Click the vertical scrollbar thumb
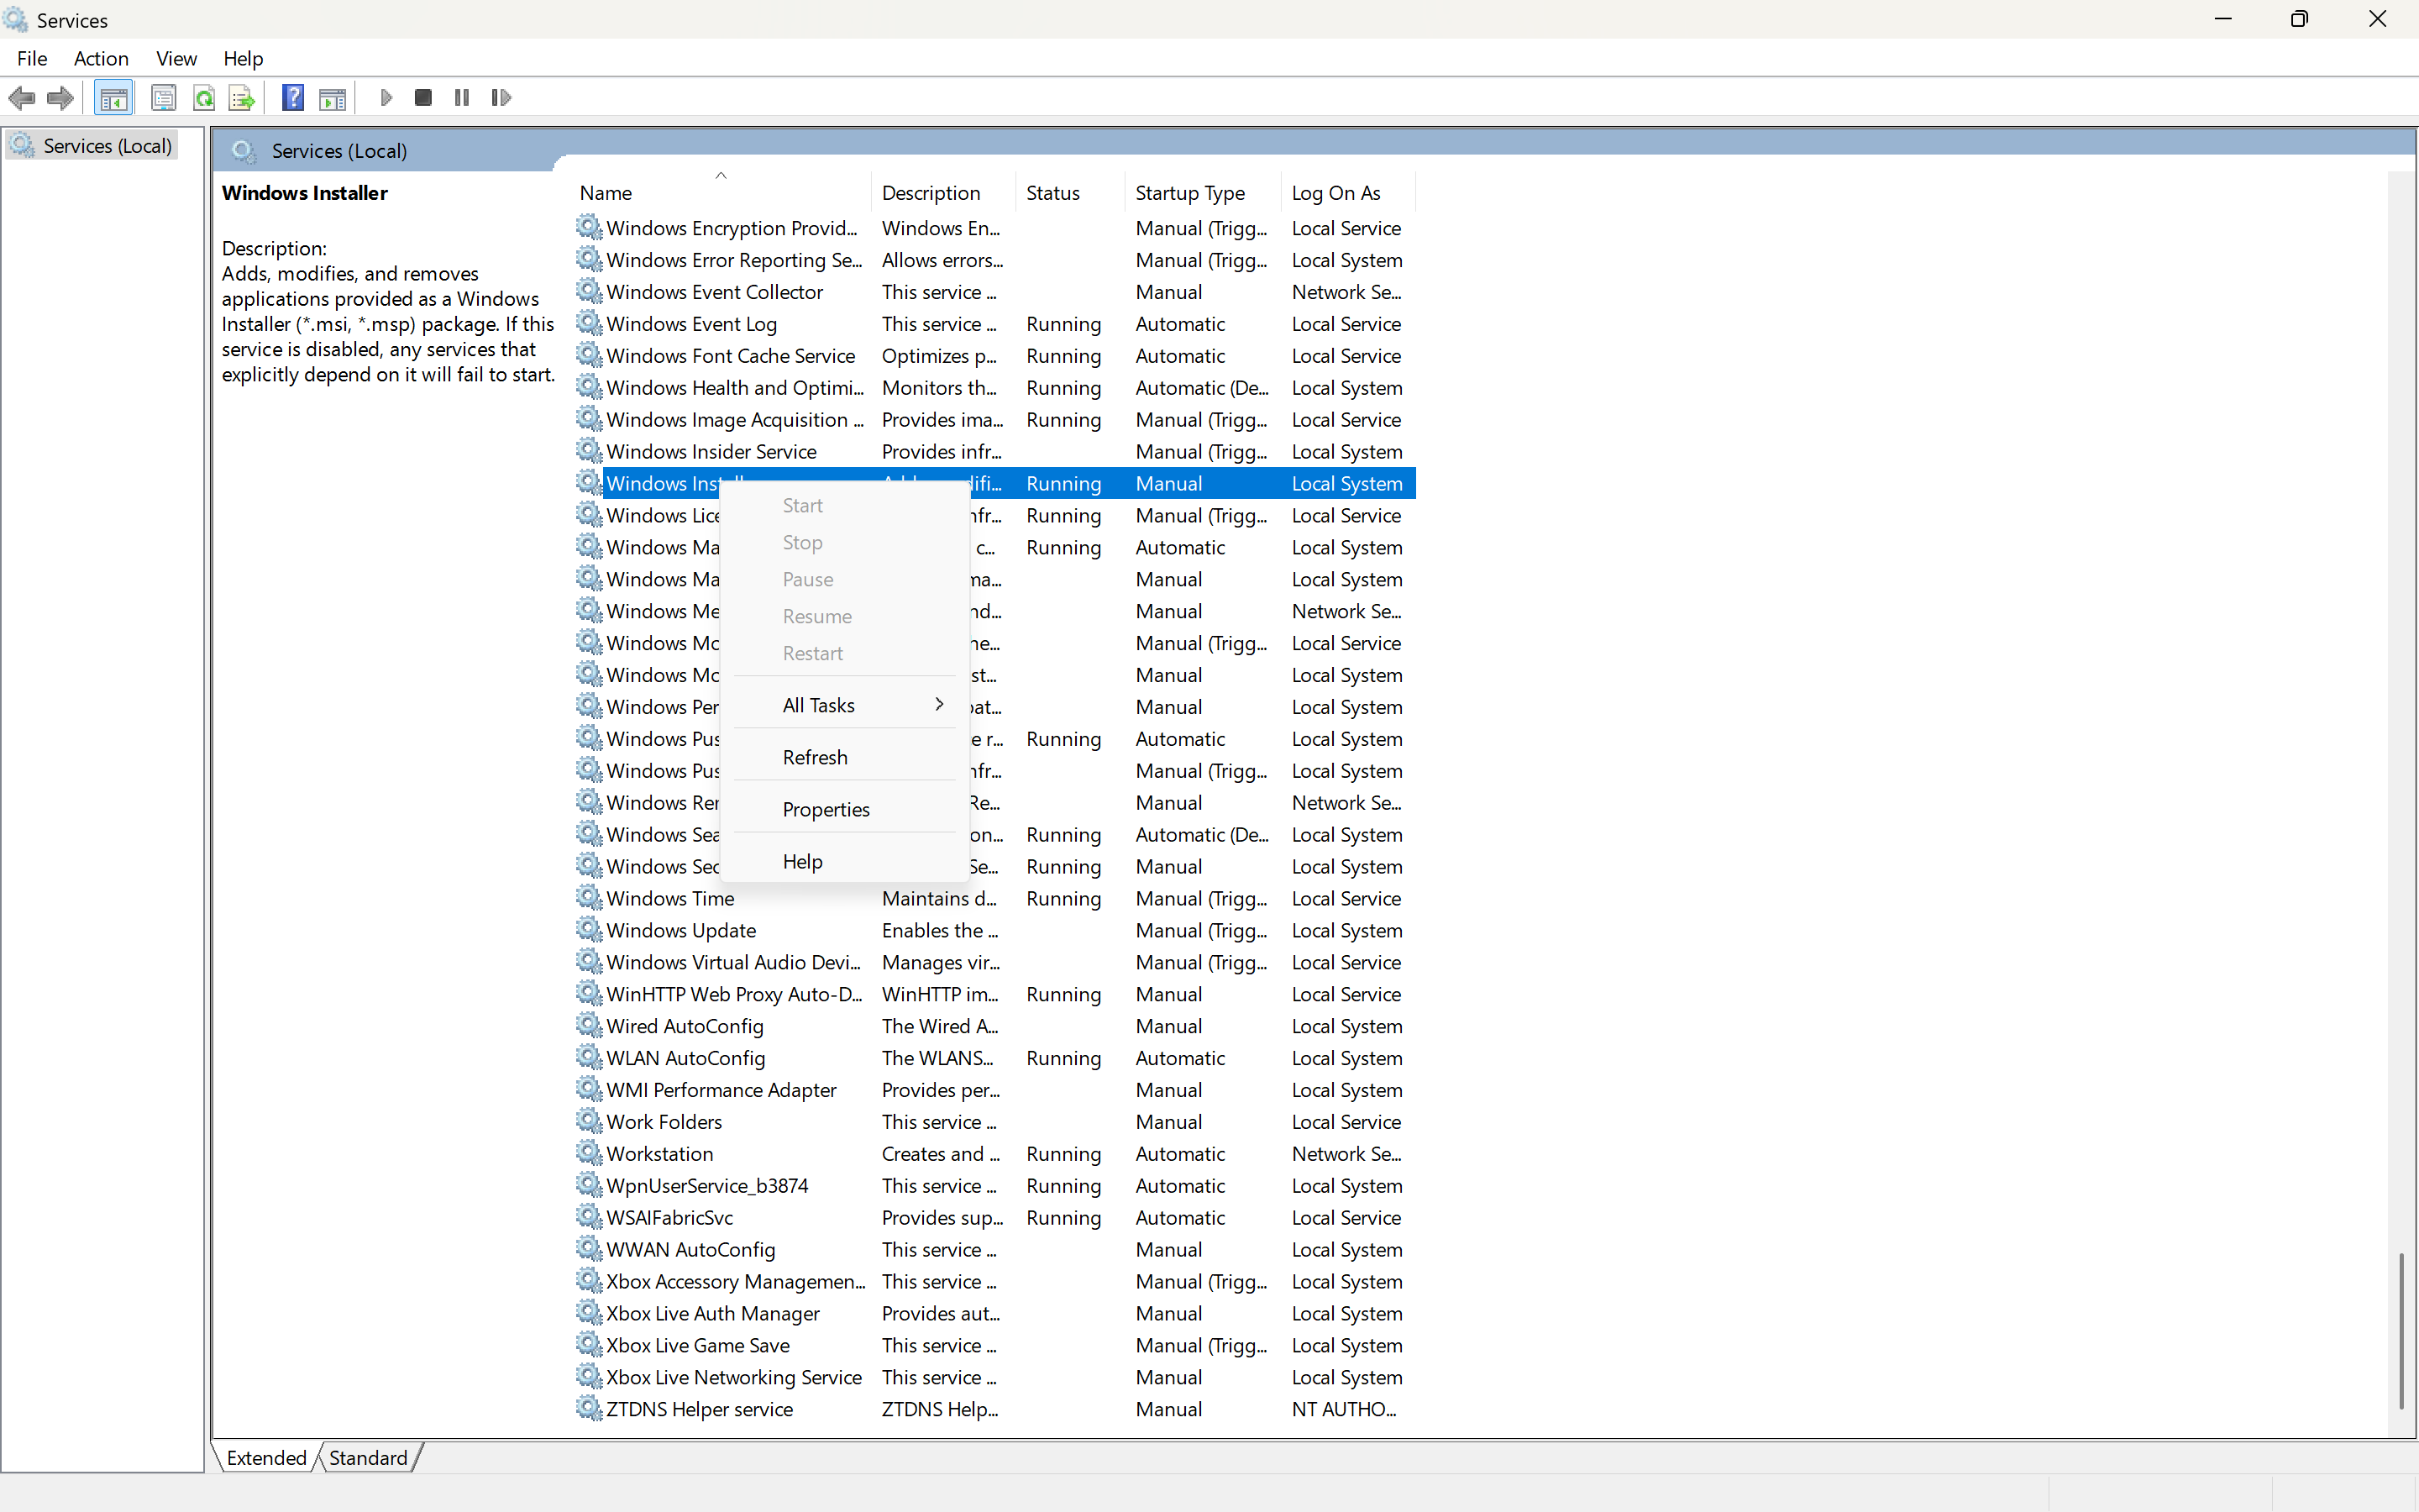2419x1512 pixels. pyautogui.click(x=2403, y=1330)
